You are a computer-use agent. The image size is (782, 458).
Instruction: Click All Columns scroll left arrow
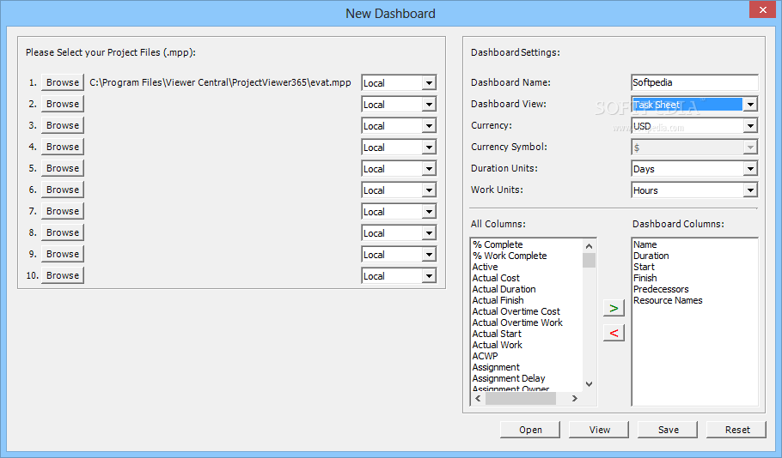tap(478, 398)
